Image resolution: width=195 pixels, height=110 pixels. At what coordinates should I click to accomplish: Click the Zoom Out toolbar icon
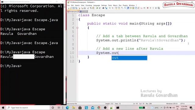pyautogui.click(x=112, y=8)
